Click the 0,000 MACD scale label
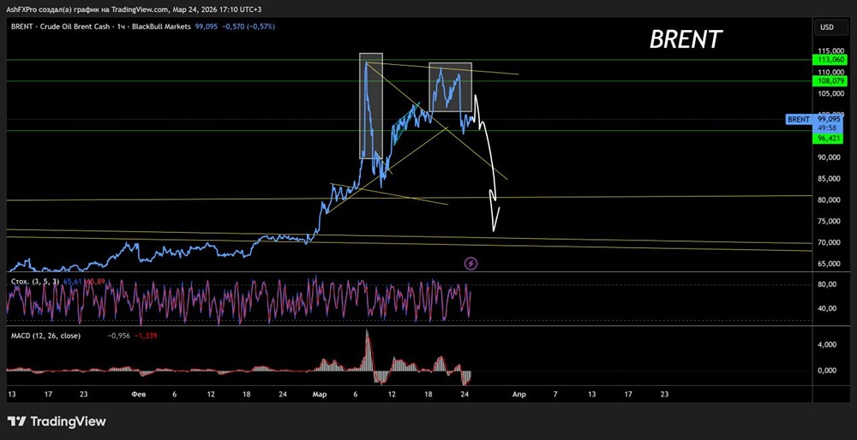The width and height of the screenshot is (857, 440). pyautogui.click(x=828, y=370)
